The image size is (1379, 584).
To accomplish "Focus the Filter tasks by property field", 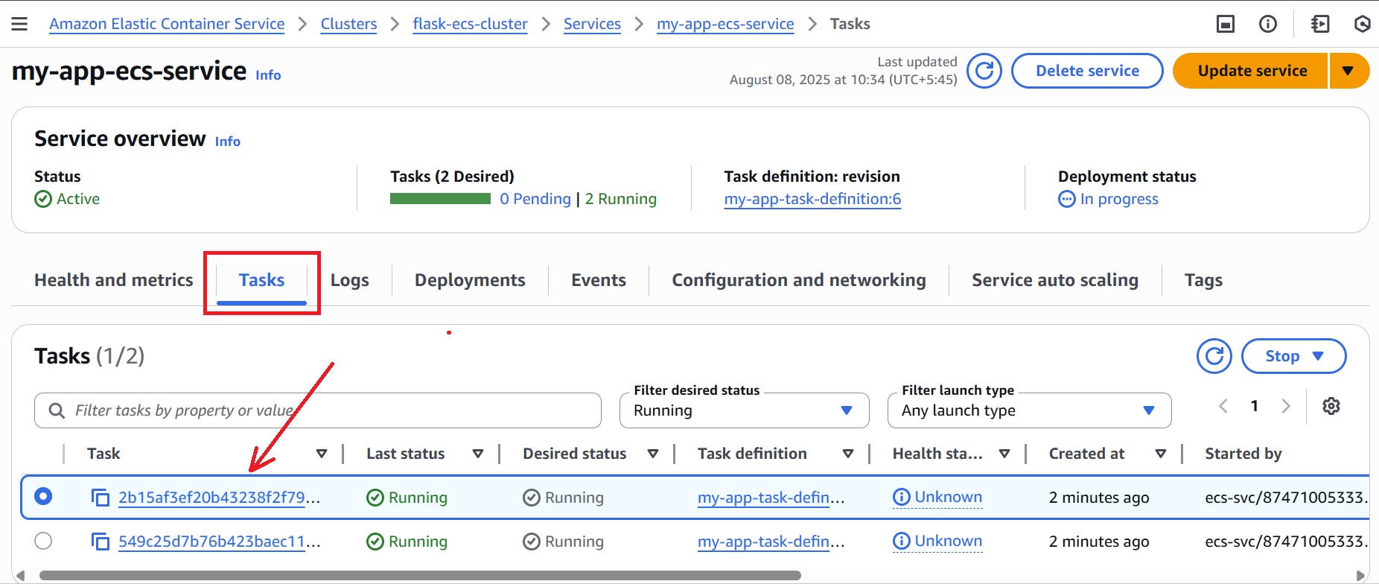I will tap(318, 410).
